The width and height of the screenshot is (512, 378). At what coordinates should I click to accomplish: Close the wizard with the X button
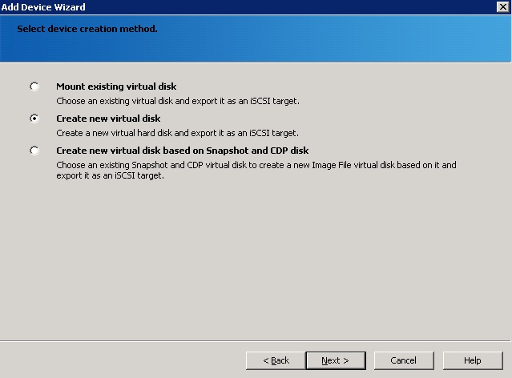[502, 7]
